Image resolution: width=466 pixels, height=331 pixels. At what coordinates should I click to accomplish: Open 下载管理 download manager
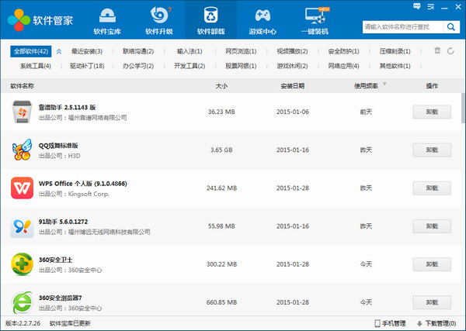[x=440, y=323]
